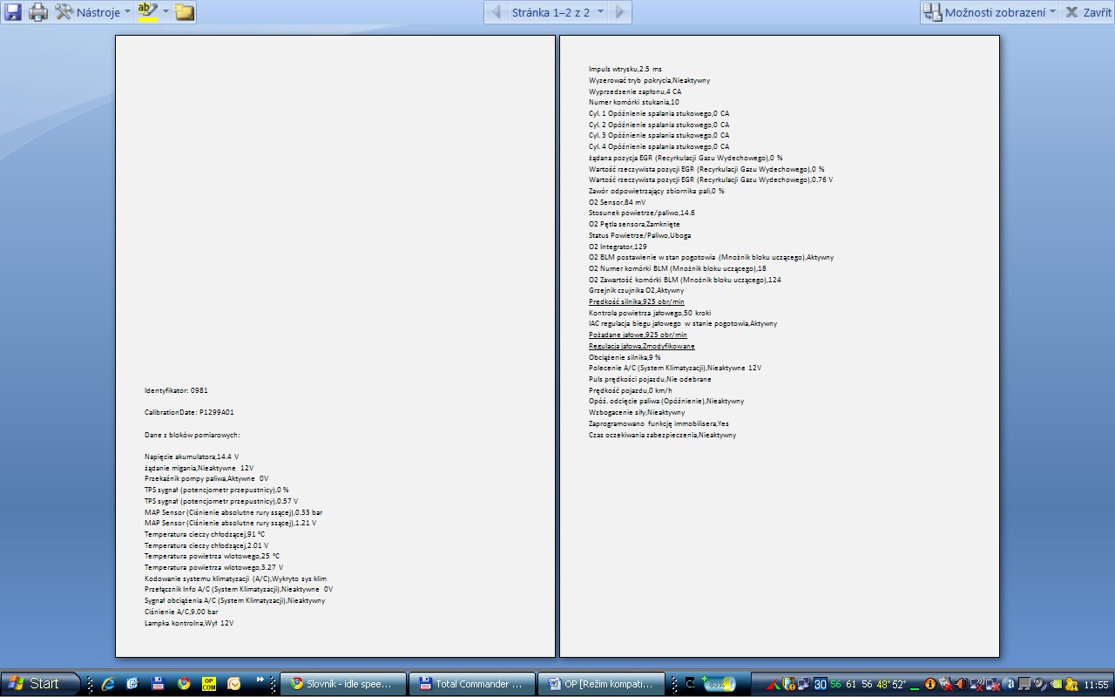
Task: Open the Nástroje tools menu
Action: (x=93, y=12)
